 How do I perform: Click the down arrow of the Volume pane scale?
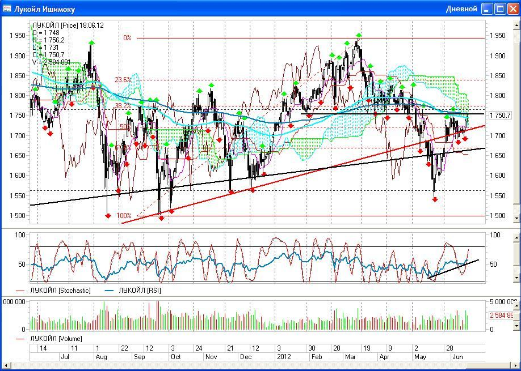[x=516, y=326]
